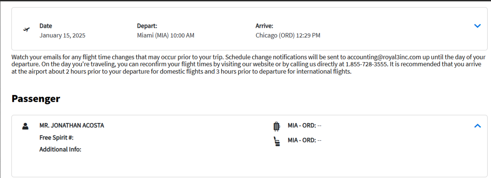Viewport: 491px width, 178px height.
Task: Click the Chicago (ORD) 12:29 PM arrival
Action: point(288,35)
